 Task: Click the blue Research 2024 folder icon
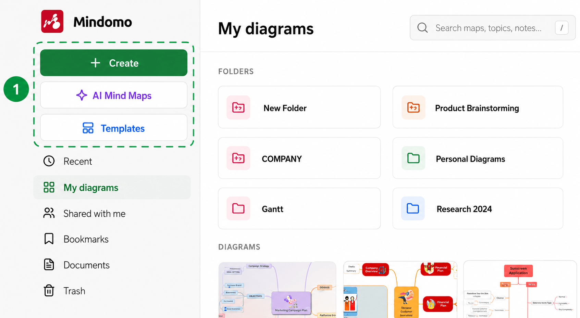pyautogui.click(x=413, y=208)
